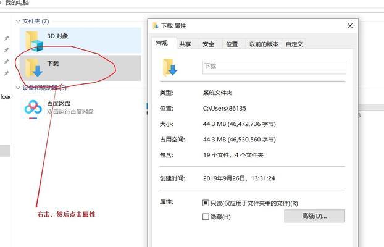Open the 以前的版本 tab

click(264, 44)
